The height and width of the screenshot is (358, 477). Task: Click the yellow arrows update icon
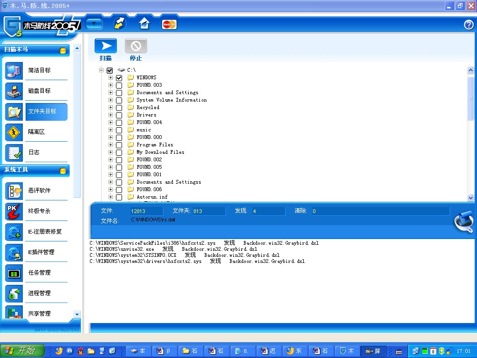120,23
